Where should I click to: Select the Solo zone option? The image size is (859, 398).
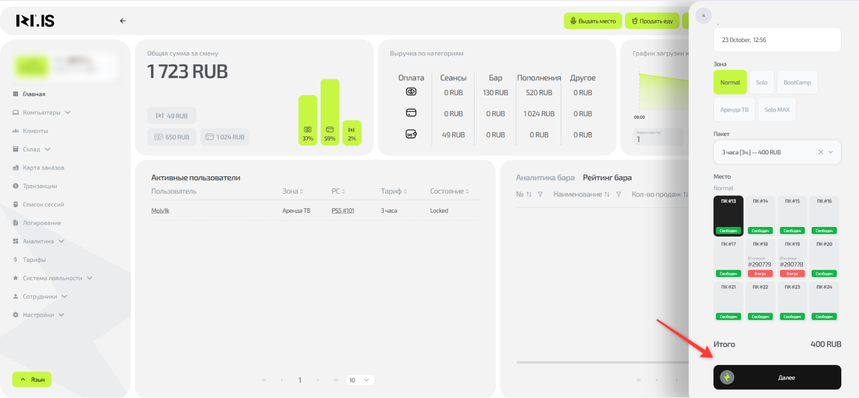(761, 83)
